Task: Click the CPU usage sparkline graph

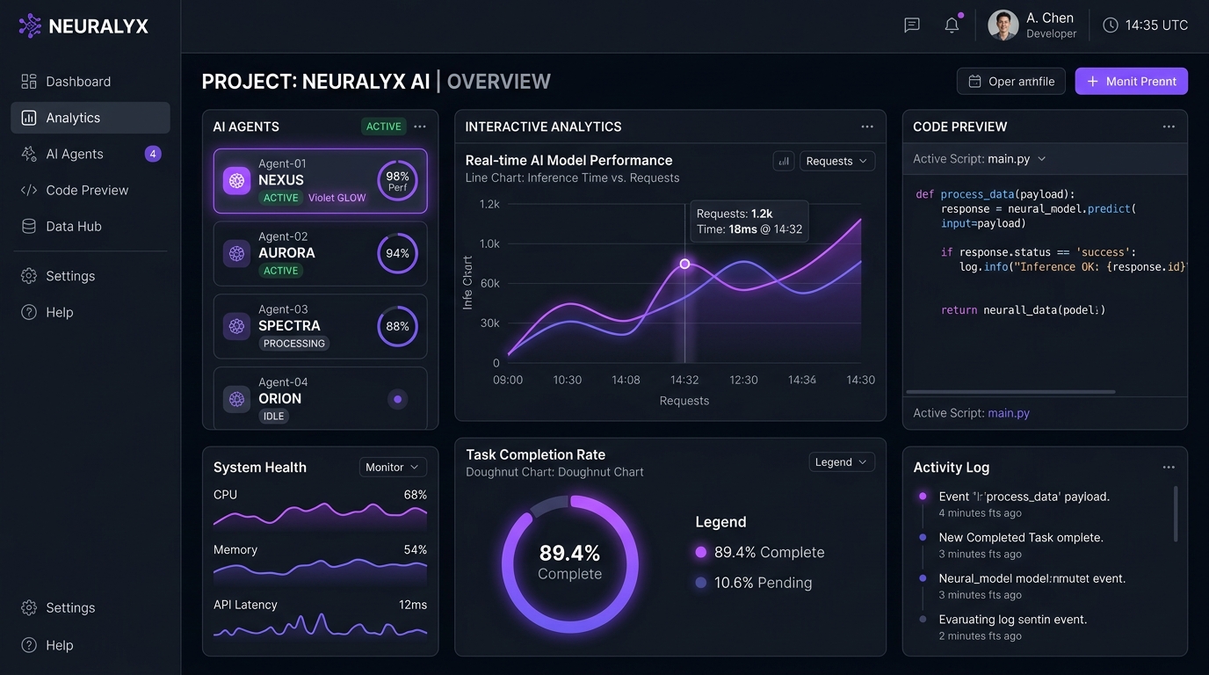Action: click(x=321, y=516)
